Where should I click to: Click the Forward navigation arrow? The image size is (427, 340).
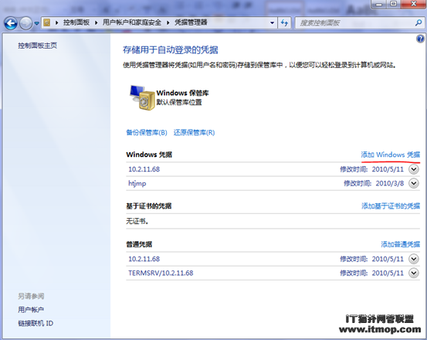(x=26, y=23)
